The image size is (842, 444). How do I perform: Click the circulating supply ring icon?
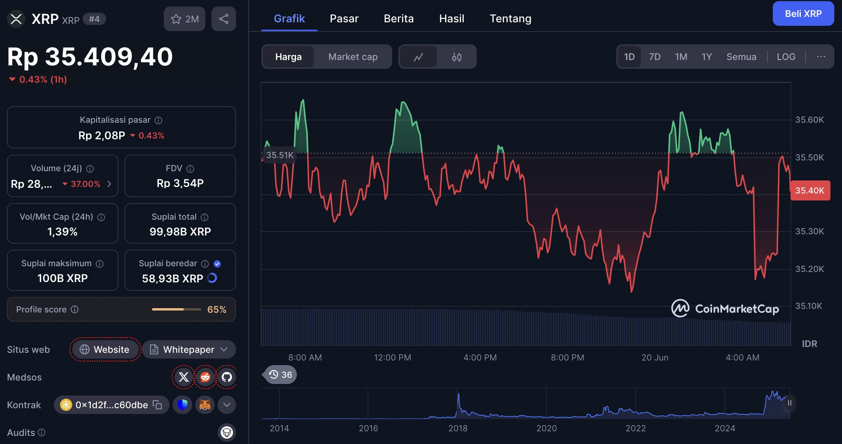click(212, 278)
